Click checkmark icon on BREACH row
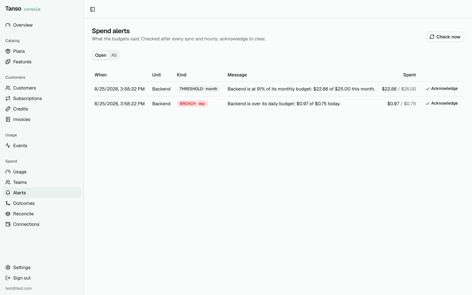This screenshot has width=472, height=295. coord(427,104)
